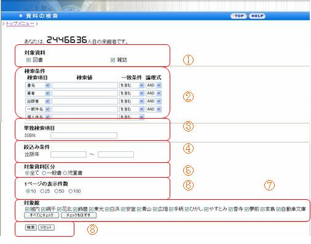Select 25 results per page
311x244 pixels.
[42, 191]
